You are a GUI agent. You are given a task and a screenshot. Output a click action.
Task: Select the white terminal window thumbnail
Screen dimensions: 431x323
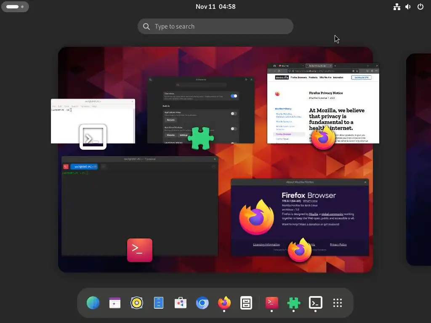click(x=93, y=121)
